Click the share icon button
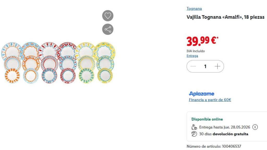 pyautogui.click(x=108, y=29)
